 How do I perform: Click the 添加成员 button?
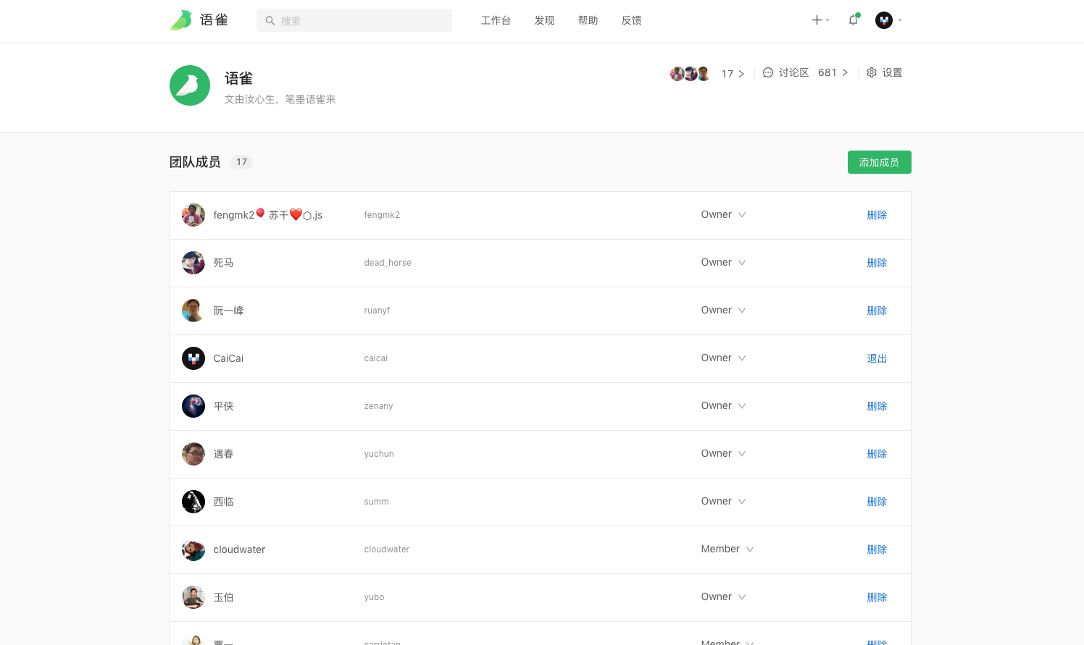click(x=879, y=162)
